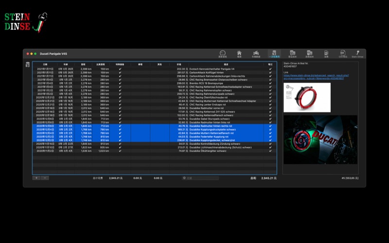Select row CarbonAttack Rahmenabdeckungen links+rechts
The height and width of the screenshot is (243, 389).
[x=155, y=76]
